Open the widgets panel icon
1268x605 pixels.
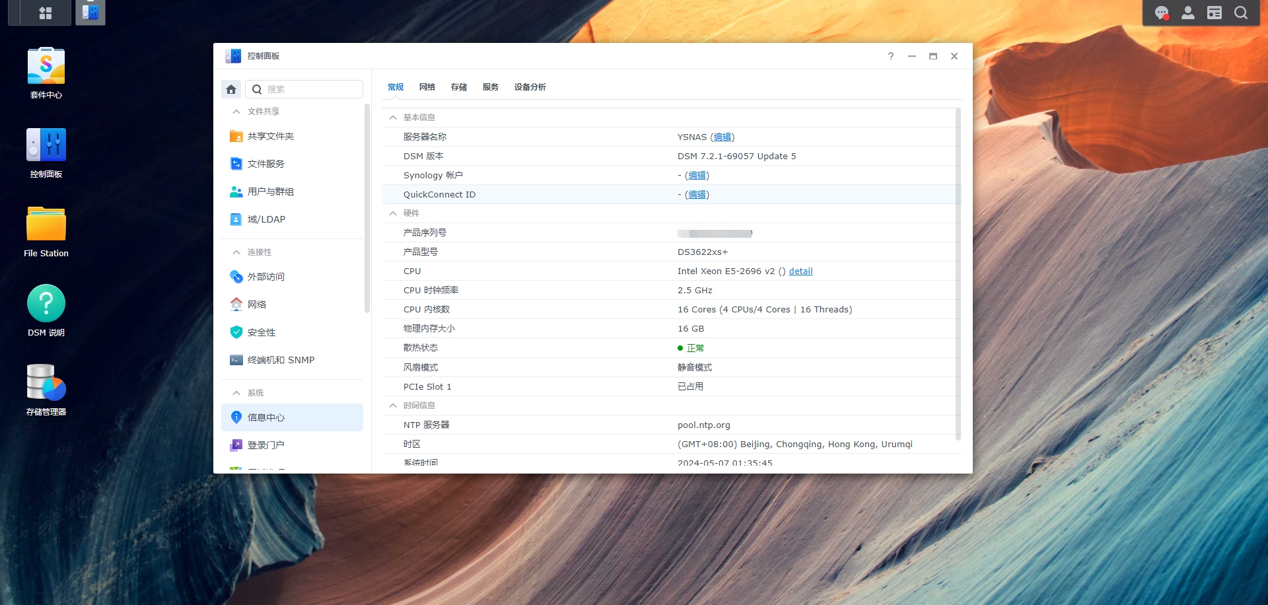click(1215, 13)
